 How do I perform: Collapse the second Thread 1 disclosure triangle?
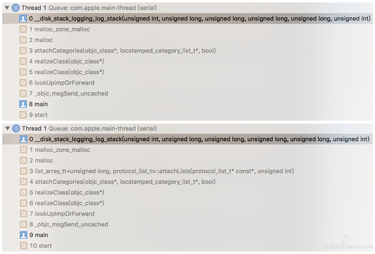(7, 128)
